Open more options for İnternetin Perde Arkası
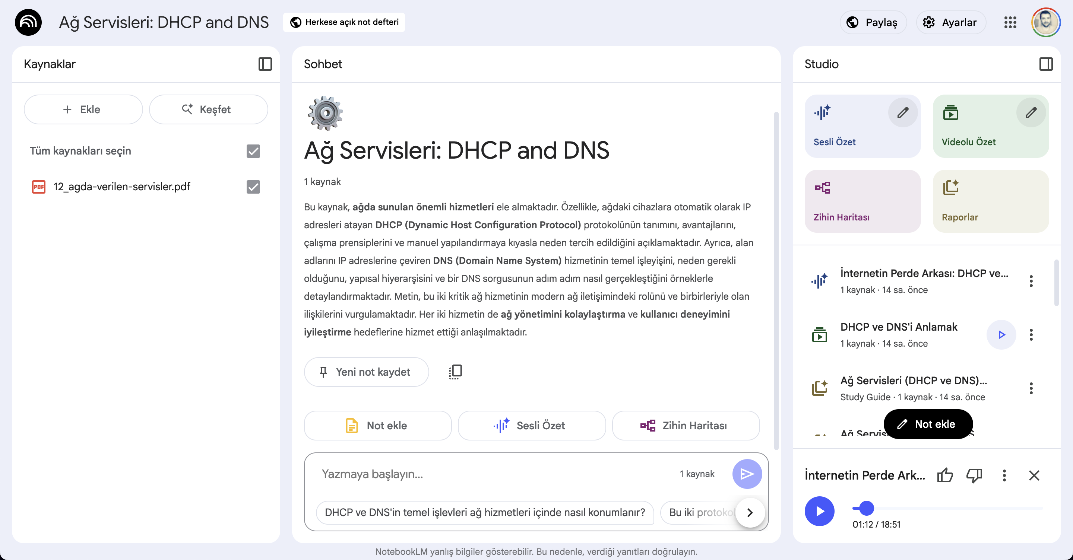Image resolution: width=1073 pixels, height=560 pixels. coord(1031,281)
